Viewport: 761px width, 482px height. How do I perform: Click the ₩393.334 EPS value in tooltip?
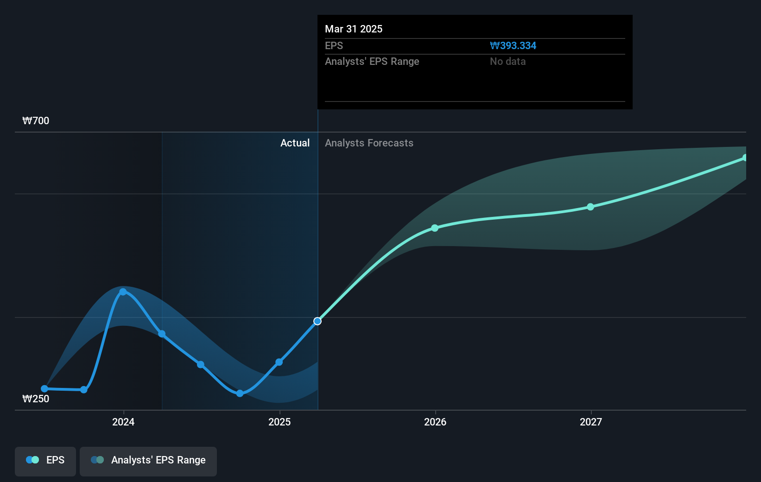pos(513,46)
